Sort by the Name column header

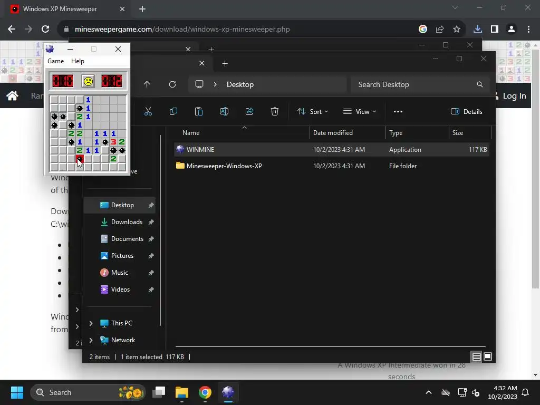[x=191, y=133]
